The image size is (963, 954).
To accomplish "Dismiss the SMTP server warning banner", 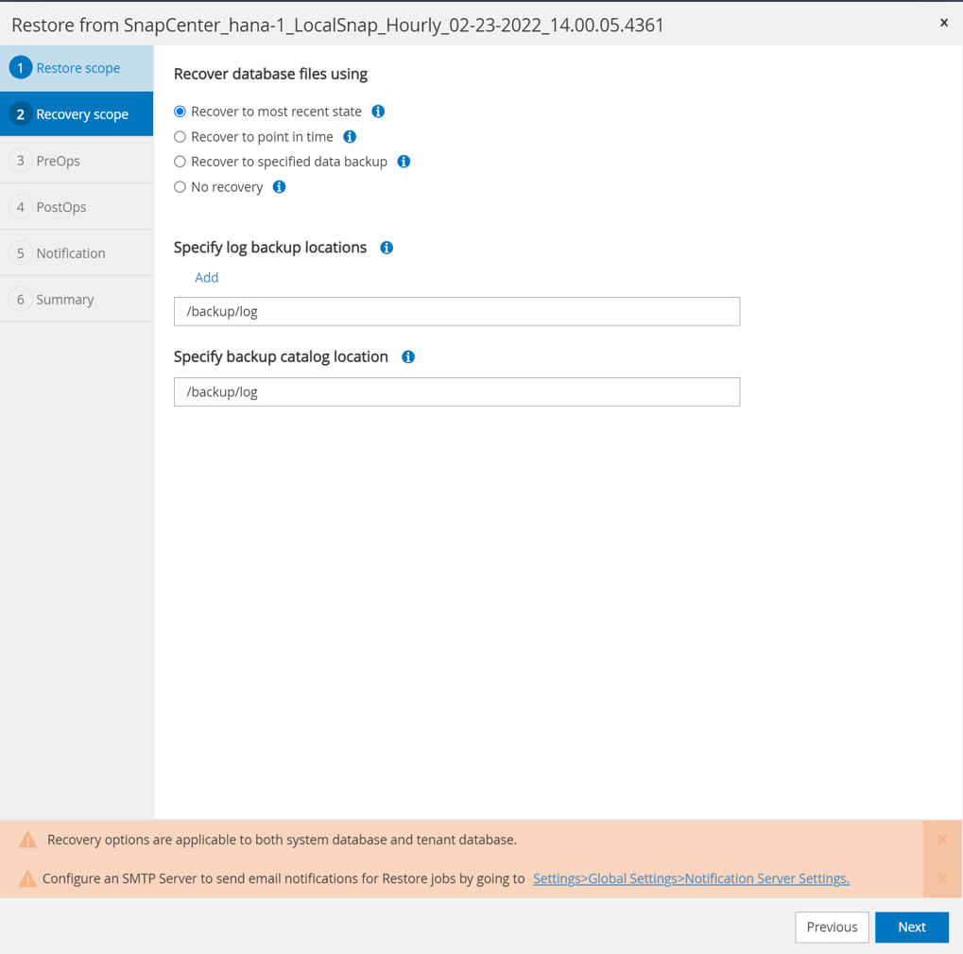I will coord(942,878).
